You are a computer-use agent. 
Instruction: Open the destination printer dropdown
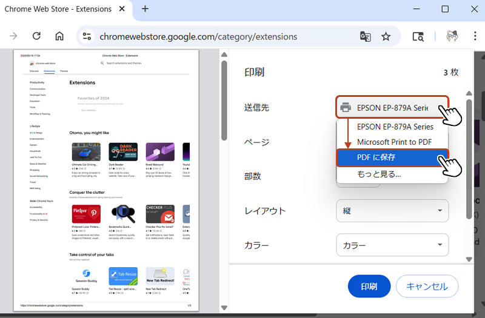pos(392,108)
